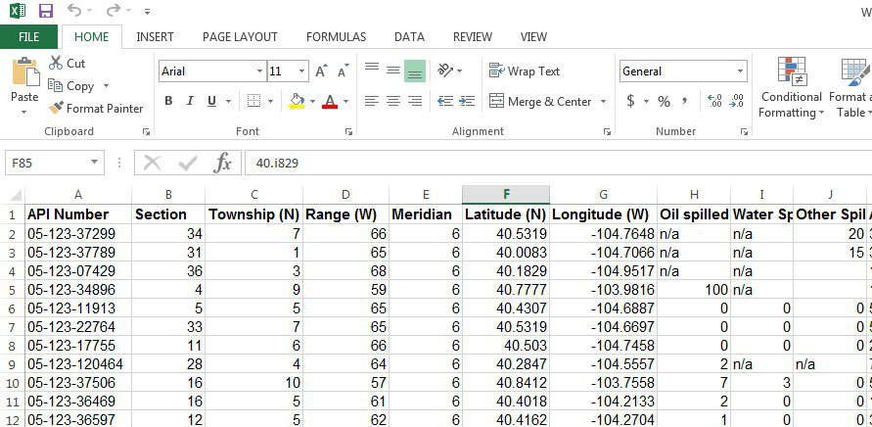
Task: Click the Cut scissors icon
Action: coord(55,63)
